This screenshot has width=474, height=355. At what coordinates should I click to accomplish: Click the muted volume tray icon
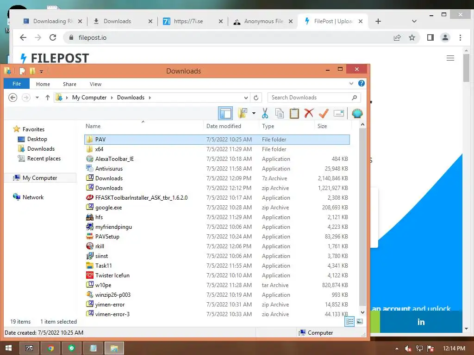click(x=408, y=349)
